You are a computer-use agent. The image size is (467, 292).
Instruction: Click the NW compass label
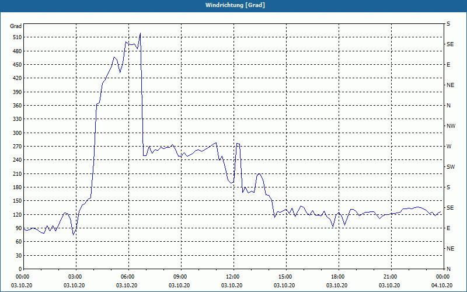[x=451, y=126]
